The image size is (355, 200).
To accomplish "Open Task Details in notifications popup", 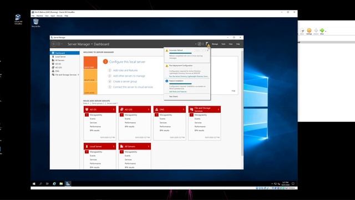I will pos(174,97).
